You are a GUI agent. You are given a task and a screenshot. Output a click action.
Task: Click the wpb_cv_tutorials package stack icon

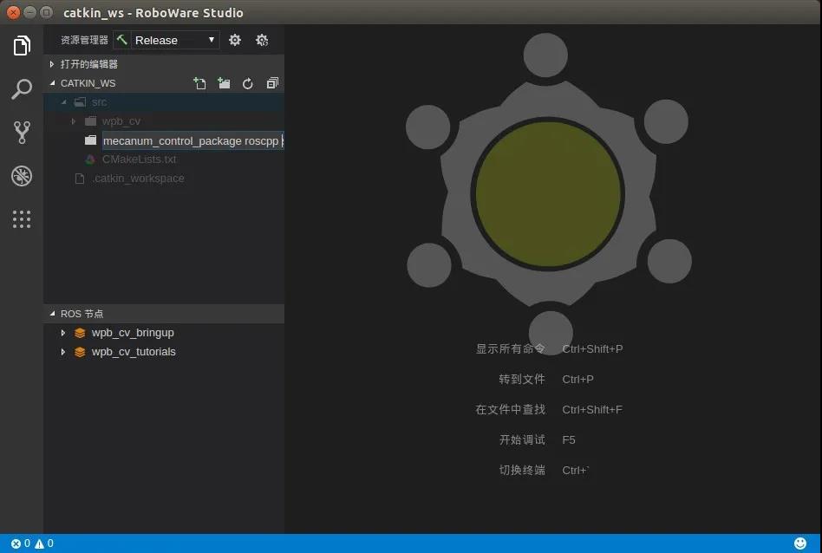point(80,352)
